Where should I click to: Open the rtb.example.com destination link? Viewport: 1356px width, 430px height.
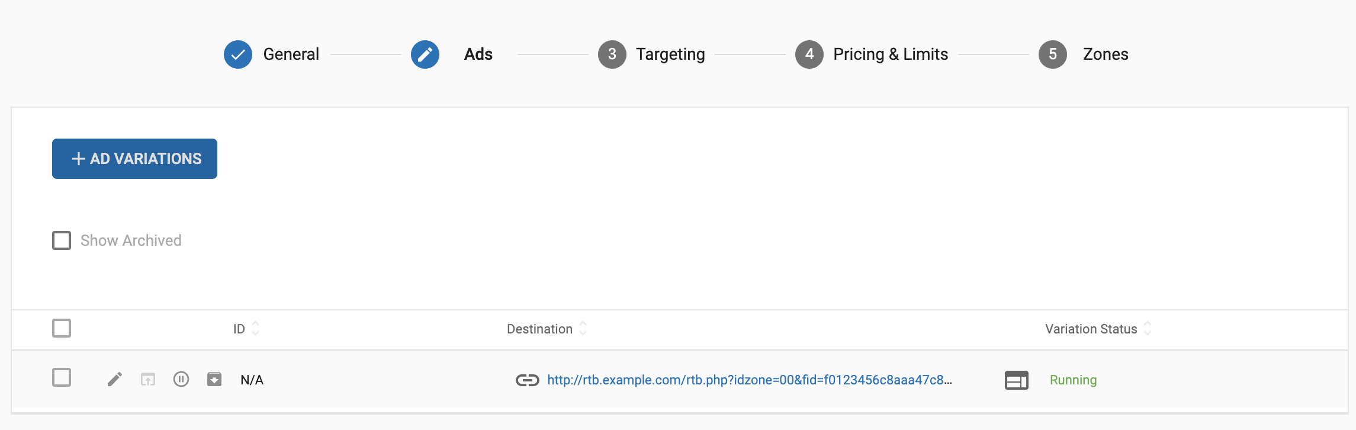coord(749,380)
